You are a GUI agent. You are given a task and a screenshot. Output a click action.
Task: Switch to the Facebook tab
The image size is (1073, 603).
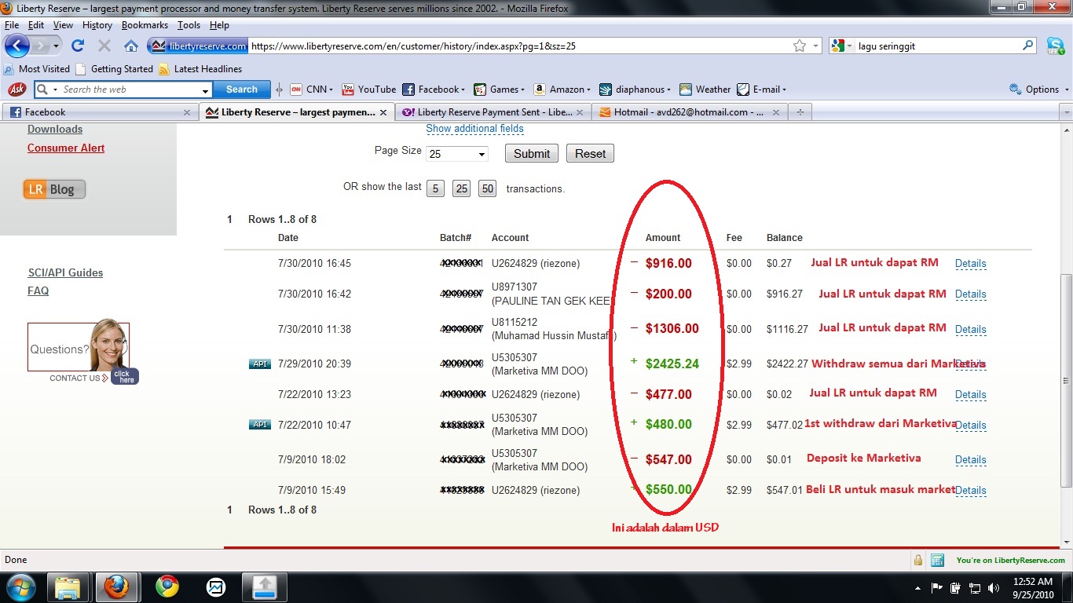point(100,112)
